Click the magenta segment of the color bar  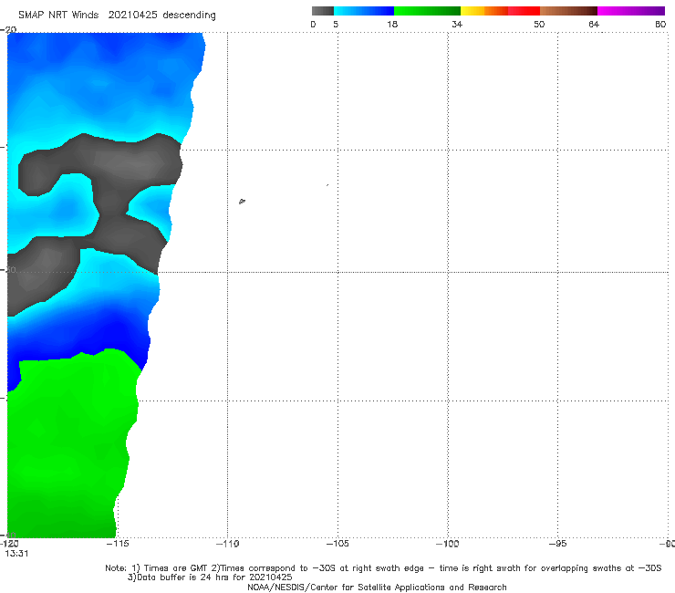coord(631,11)
